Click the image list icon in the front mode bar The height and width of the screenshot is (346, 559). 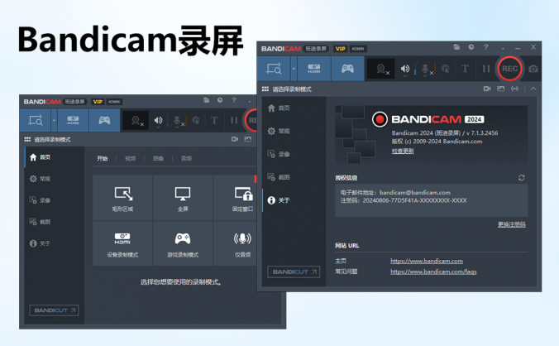pyautogui.click(x=501, y=89)
